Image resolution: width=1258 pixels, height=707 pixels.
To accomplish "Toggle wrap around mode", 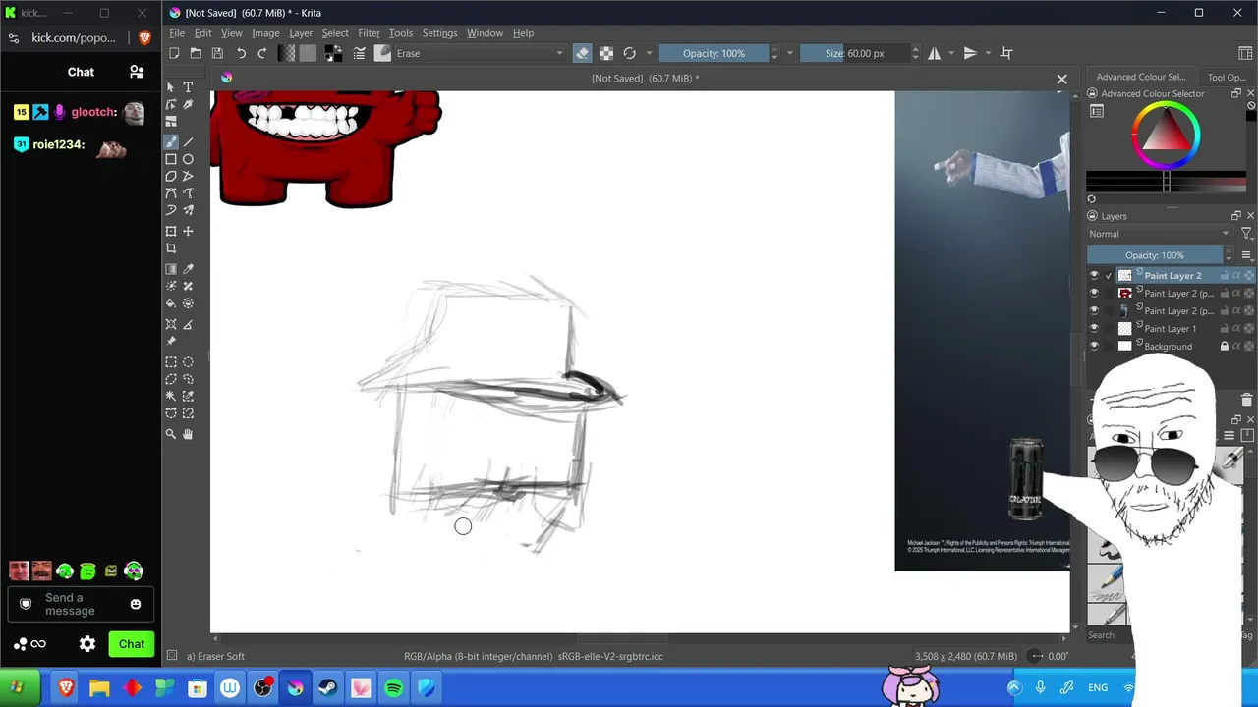I will tap(1006, 53).
